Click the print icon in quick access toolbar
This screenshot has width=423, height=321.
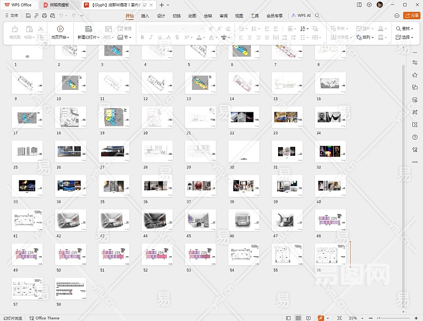pyautogui.click(x=43, y=16)
